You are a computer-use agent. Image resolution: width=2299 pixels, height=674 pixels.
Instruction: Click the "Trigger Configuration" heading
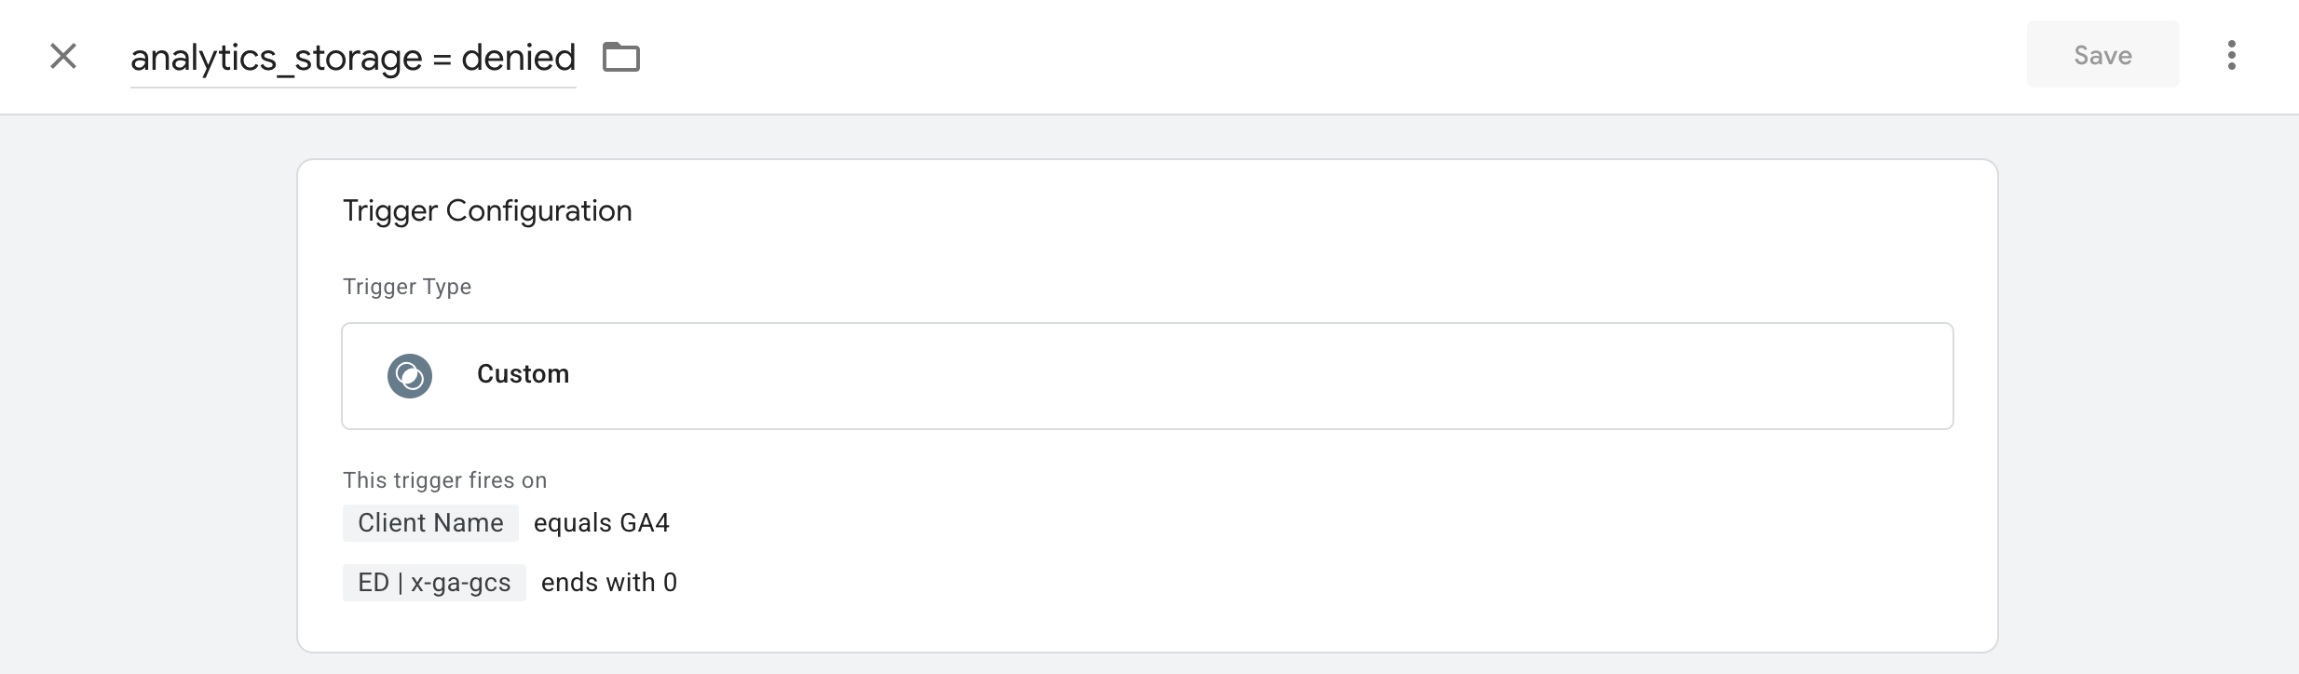[487, 211]
